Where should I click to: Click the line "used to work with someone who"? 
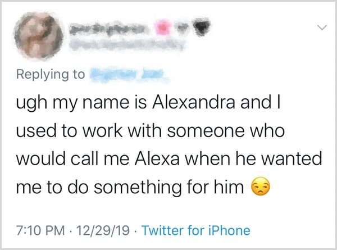[151, 131]
